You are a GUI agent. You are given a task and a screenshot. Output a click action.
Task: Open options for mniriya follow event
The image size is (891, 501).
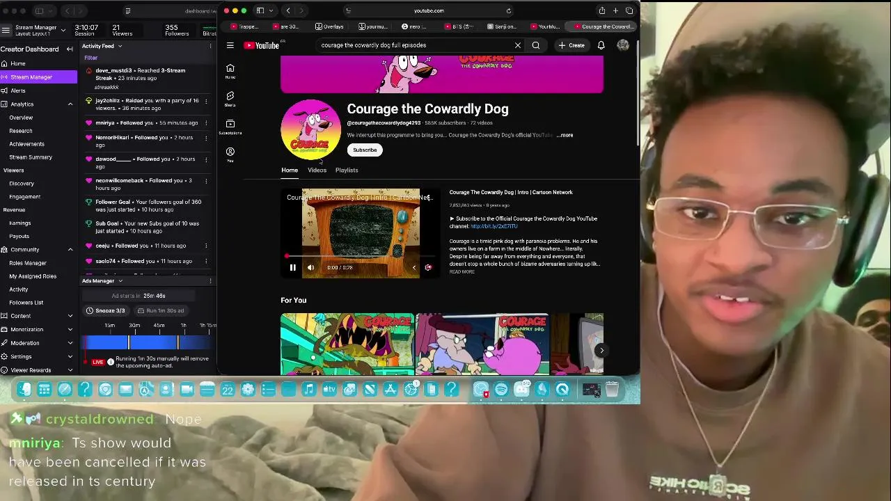(x=206, y=123)
